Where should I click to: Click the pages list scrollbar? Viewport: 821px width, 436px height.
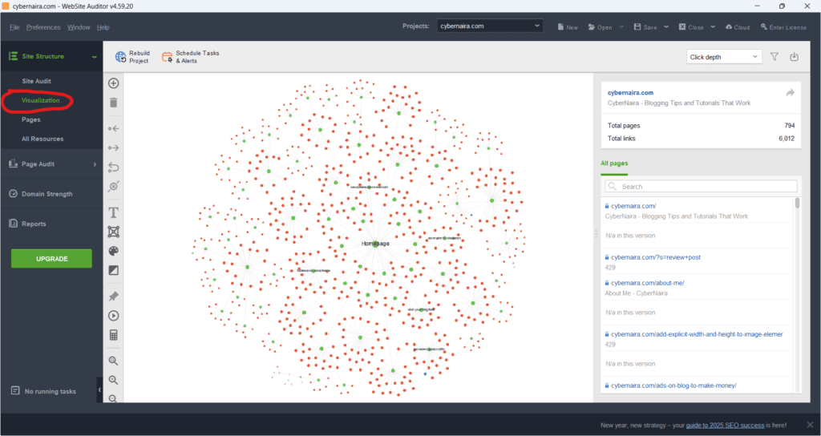click(798, 203)
